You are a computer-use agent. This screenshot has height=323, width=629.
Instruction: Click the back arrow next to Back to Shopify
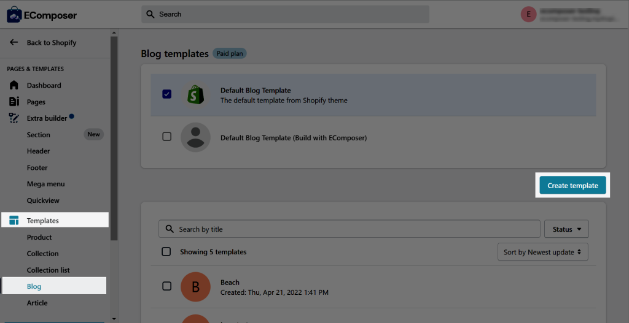(14, 42)
